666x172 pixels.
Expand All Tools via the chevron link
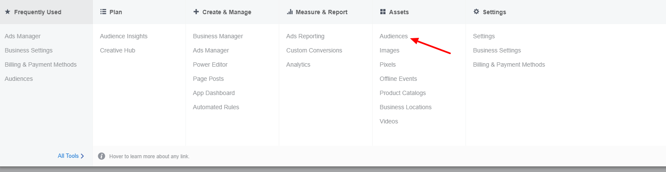click(x=71, y=156)
